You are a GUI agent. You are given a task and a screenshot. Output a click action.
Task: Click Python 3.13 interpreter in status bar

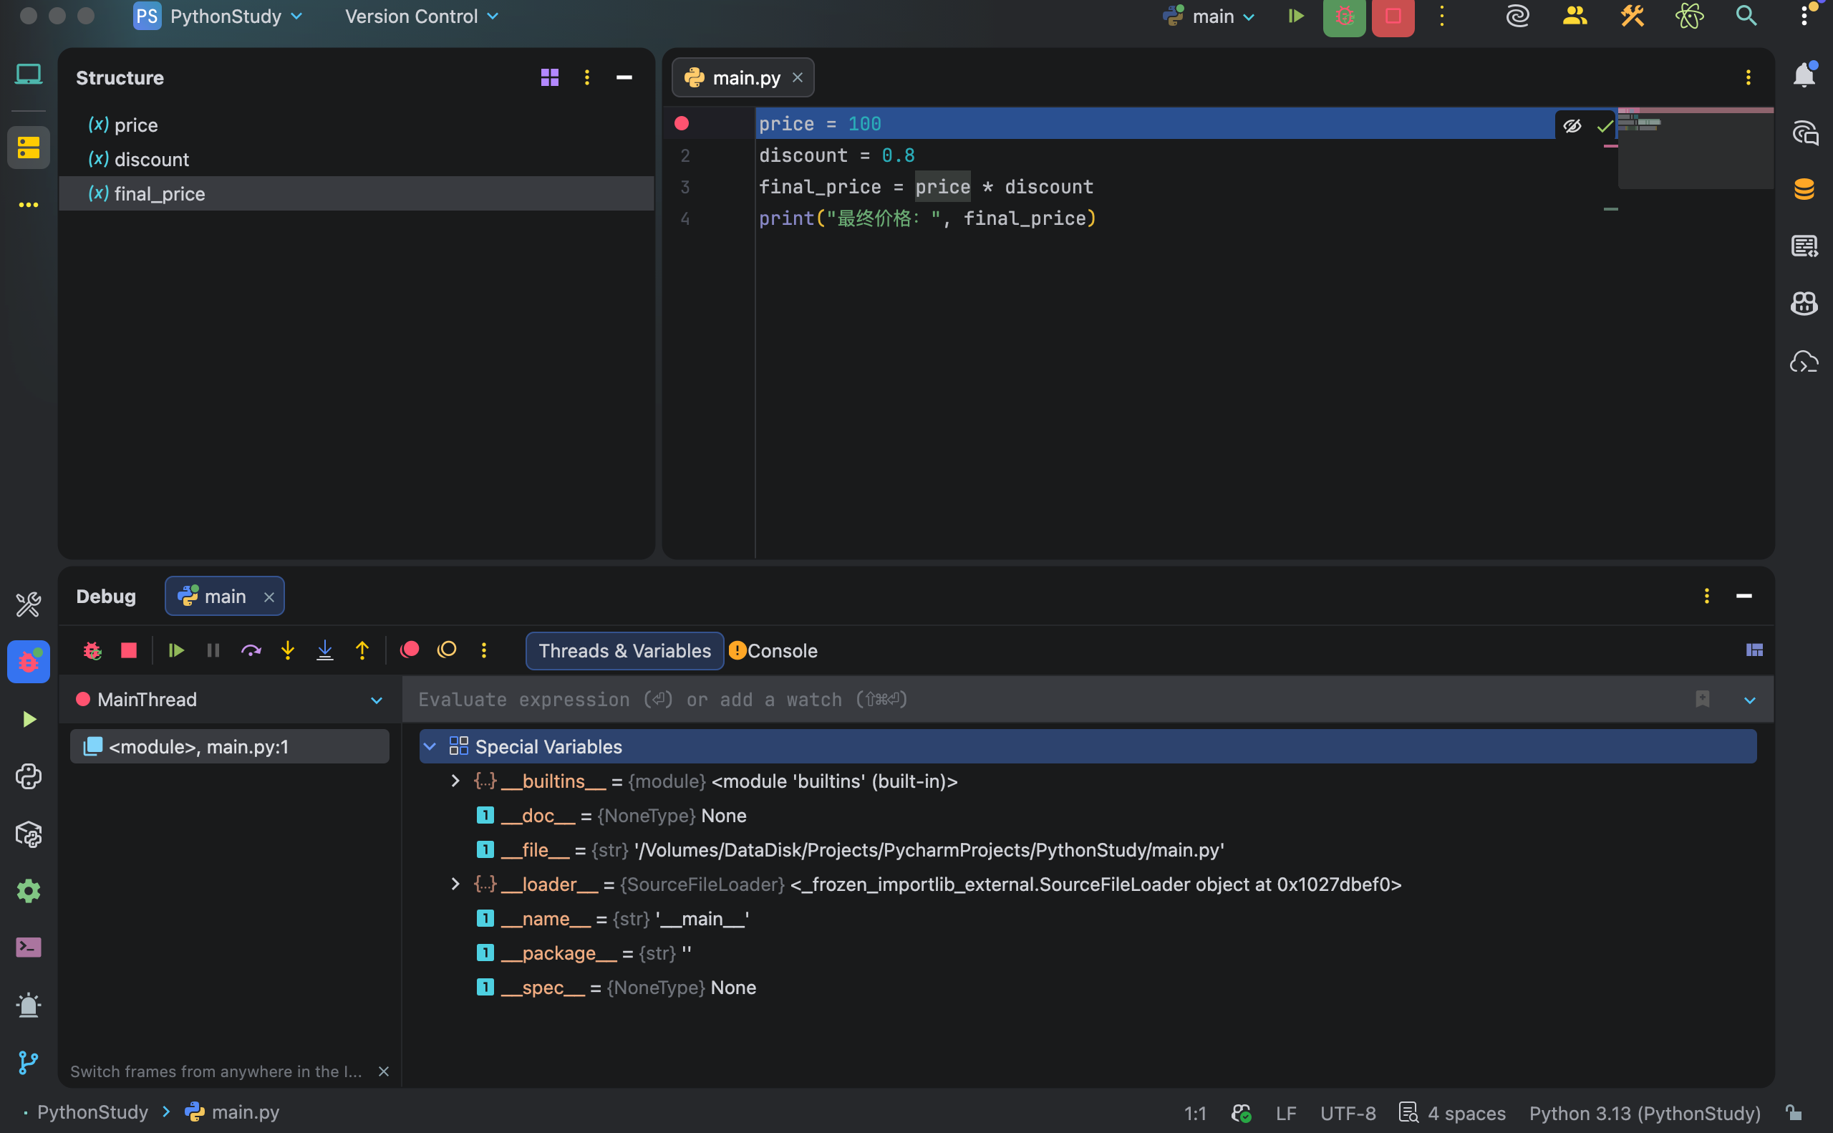pos(1644,1113)
